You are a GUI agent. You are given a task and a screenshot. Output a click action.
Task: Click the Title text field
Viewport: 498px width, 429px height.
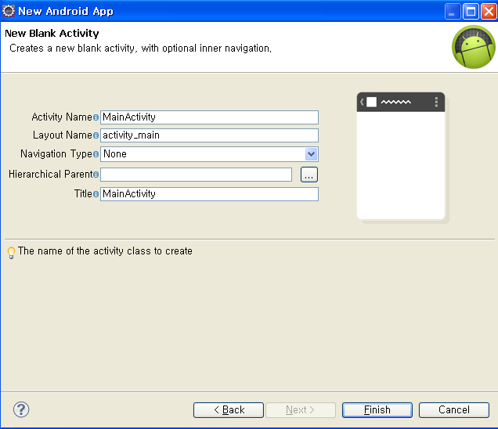(209, 194)
